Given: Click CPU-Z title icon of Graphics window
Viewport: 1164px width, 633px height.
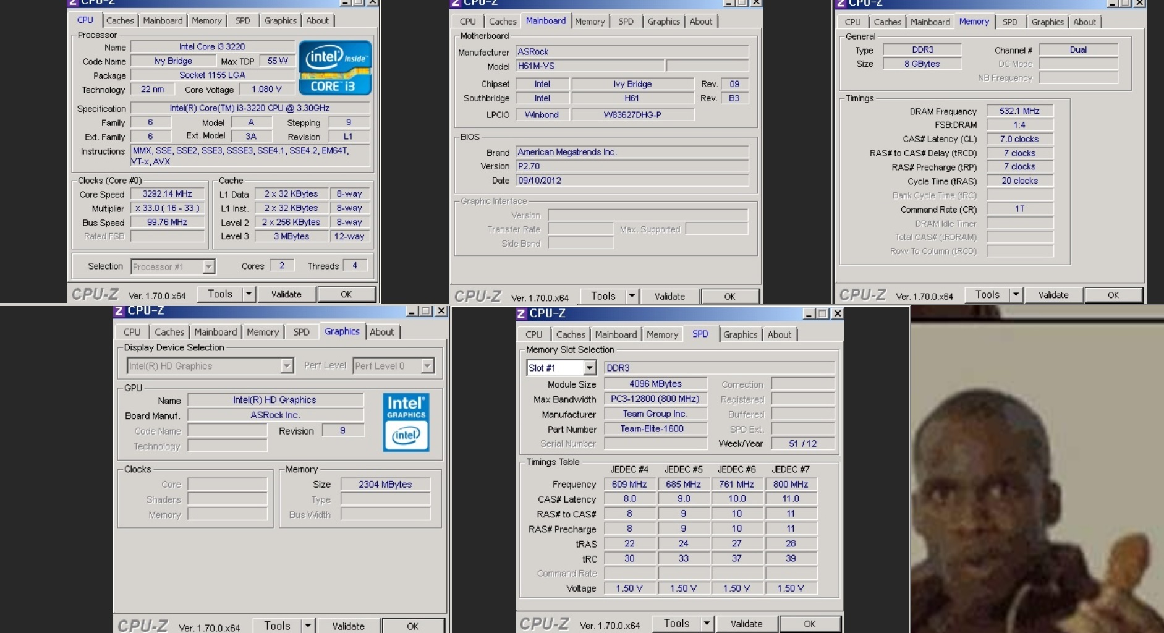Looking at the screenshot, I should [x=119, y=311].
